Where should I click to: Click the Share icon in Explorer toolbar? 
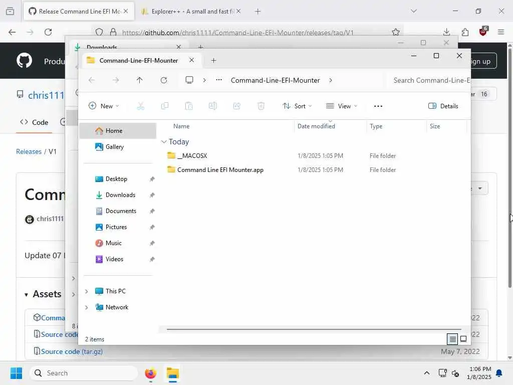pos(237,106)
